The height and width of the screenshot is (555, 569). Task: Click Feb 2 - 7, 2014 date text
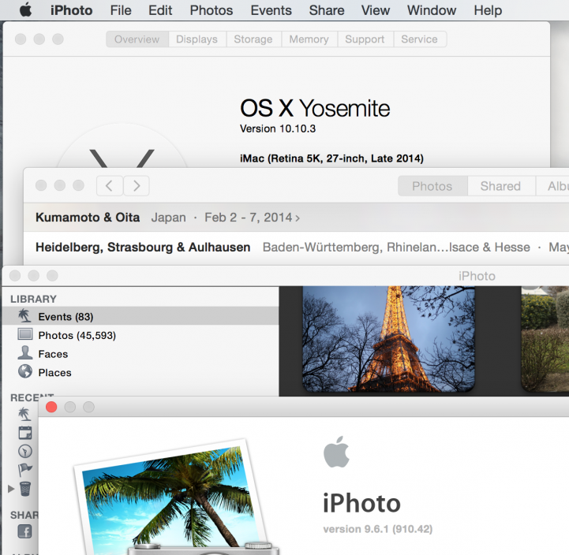pyautogui.click(x=249, y=218)
